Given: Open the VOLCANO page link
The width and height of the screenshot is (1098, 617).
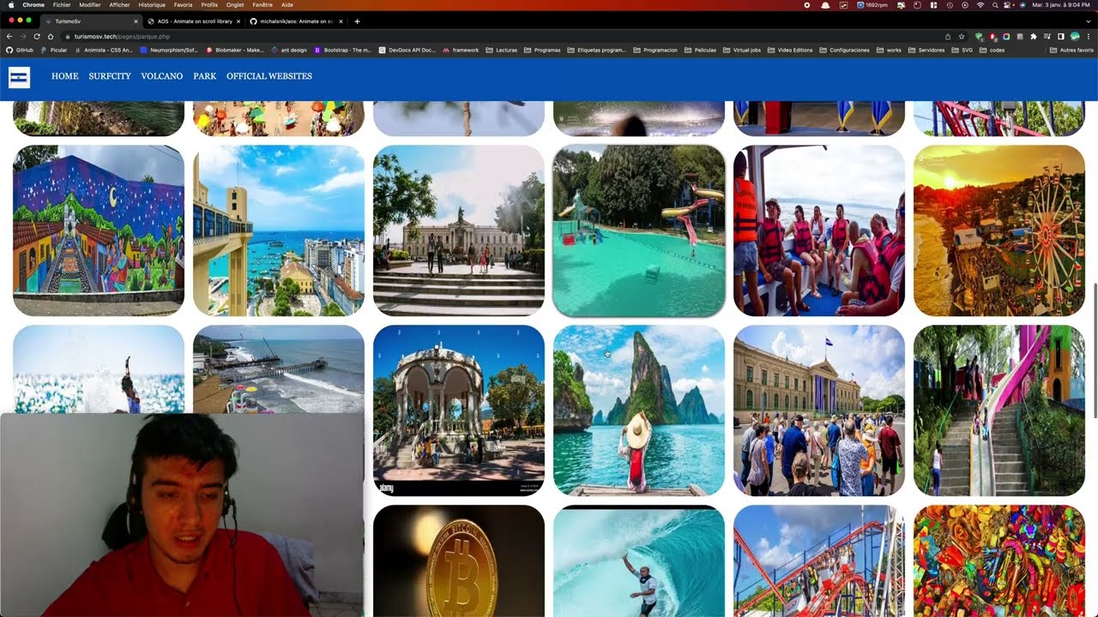Looking at the screenshot, I should pyautogui.click(x=162, y=76).
